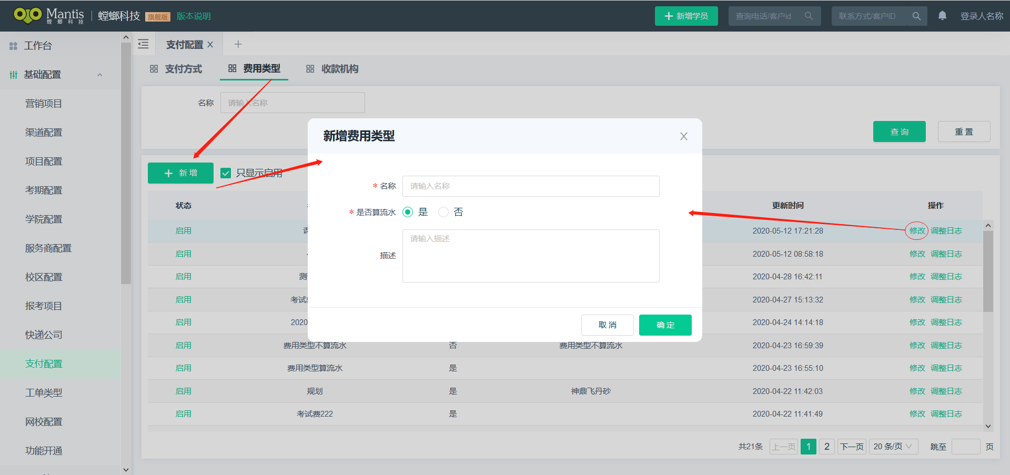Open the 20 条/页 page size dropdown

[893, 447]
